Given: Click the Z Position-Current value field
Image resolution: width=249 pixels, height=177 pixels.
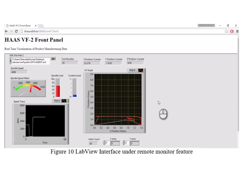Looking at the screenshot, I should click(x=135, y=63).
